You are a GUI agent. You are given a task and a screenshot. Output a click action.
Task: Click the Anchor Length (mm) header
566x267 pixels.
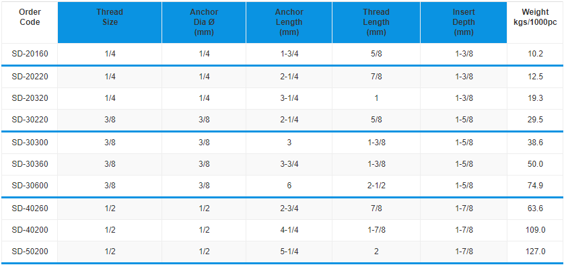pos(289,22)
